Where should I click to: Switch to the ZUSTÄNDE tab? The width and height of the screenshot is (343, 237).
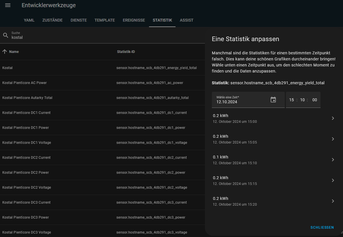point(52,20)
